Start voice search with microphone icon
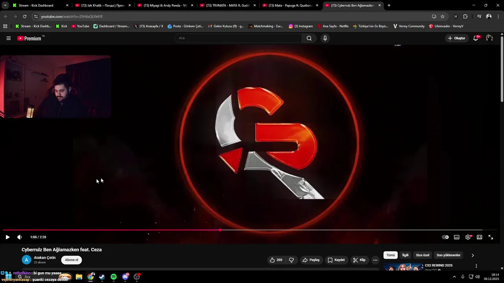 click(325, 38)
